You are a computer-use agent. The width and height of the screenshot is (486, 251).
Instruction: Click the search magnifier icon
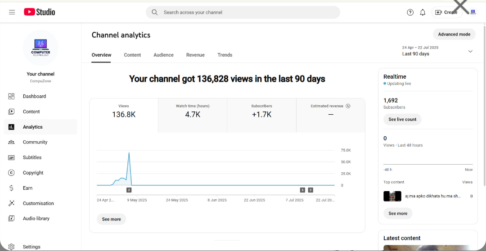tap(154, 13)
